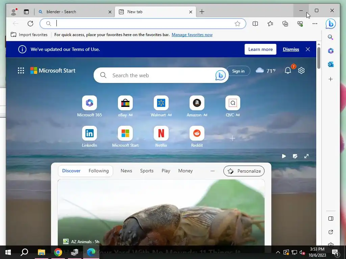Screen dimensions: 346x259
Task: Click the Sign in button
Action: point(238,71)
